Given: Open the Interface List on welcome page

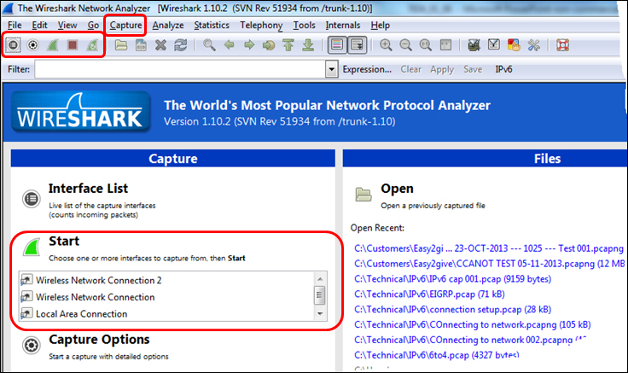Looking at the screenshot, I should pos(88,189).
